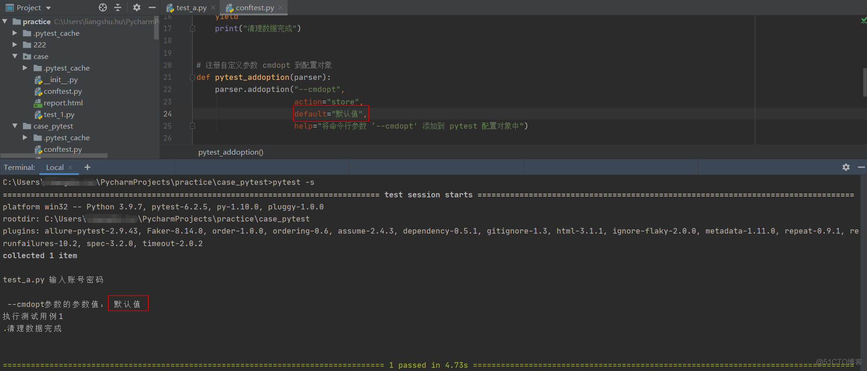Click '1 passed in 4.73s' result
The height and width of the screenshot is (371, 867).
click(x=428, y=365)
